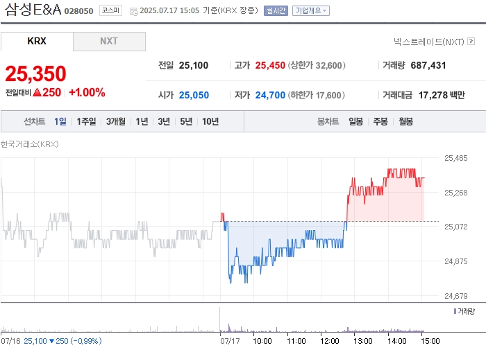Click the 삼성E&A stock name
The width and height of the screenshot is (486, 350).
[33, 9]
